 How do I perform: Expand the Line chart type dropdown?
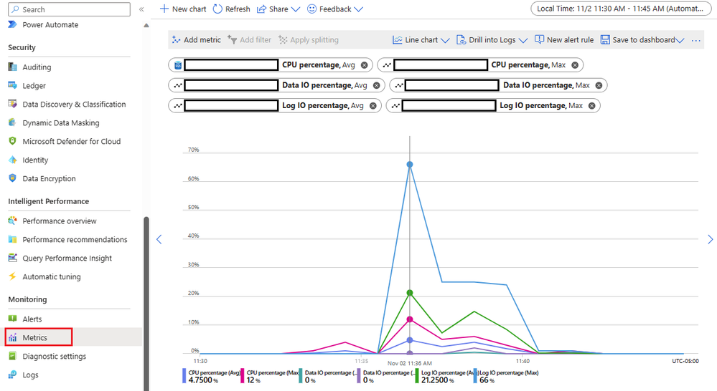[421, 40]
